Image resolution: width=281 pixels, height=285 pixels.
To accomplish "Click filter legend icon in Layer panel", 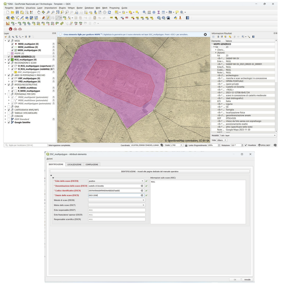I will (x=16, y=37).
